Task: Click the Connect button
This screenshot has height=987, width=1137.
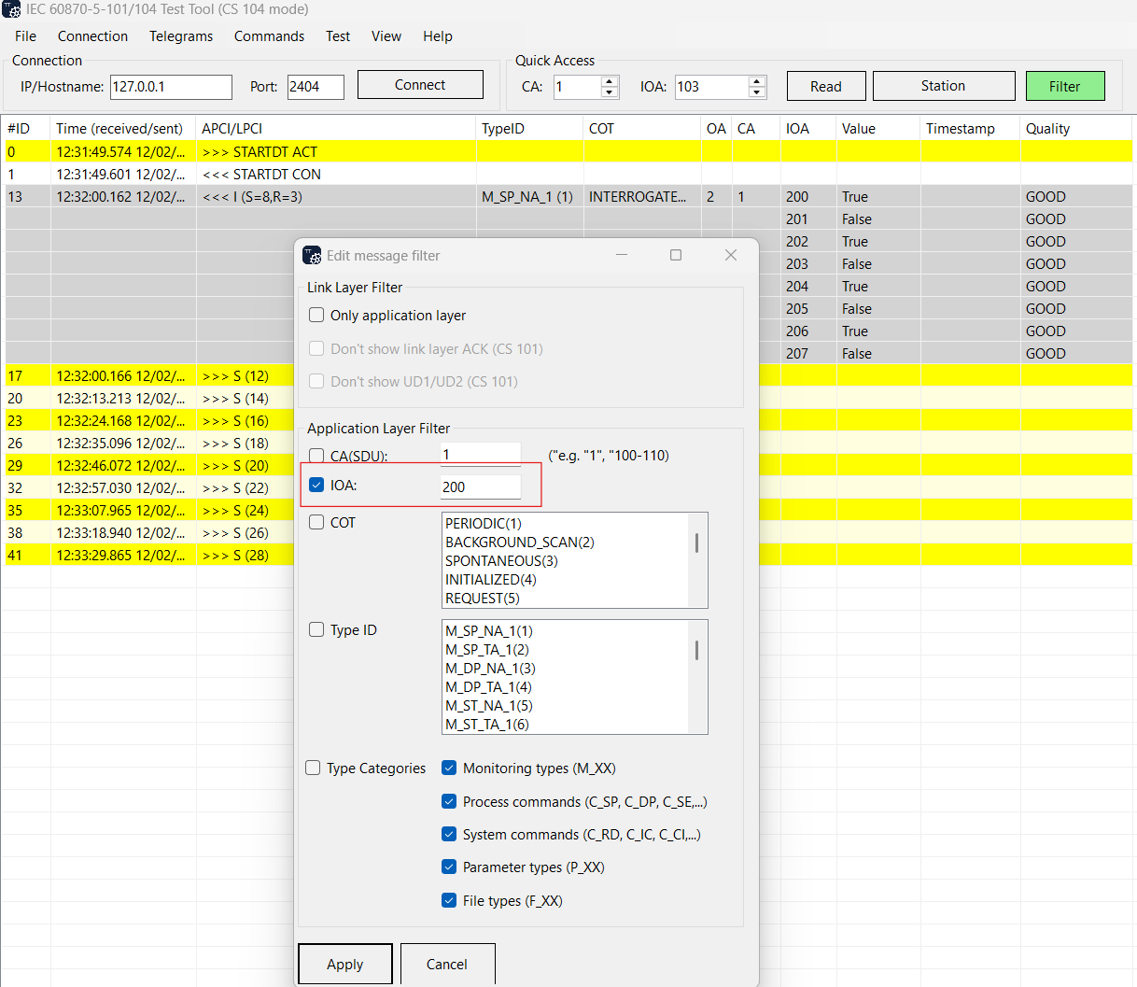Action: point(420,85)
